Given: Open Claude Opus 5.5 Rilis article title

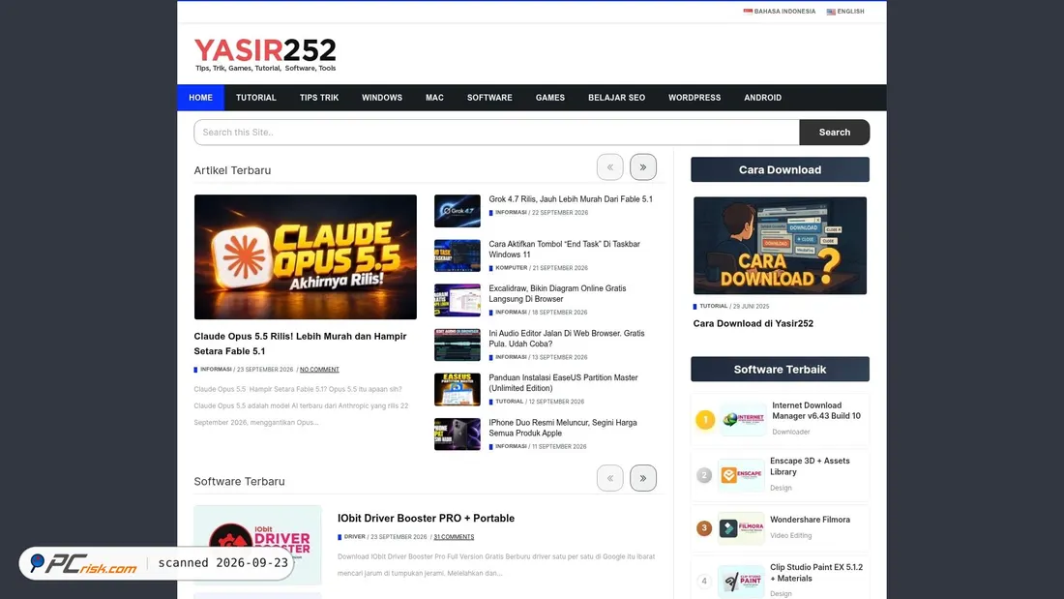Looking at the screenshot, I should pos(300,344).
